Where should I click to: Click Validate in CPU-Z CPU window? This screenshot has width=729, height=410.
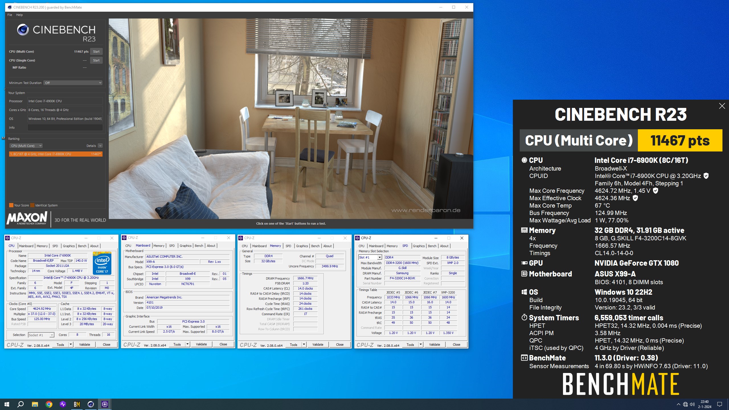(85, 345)
